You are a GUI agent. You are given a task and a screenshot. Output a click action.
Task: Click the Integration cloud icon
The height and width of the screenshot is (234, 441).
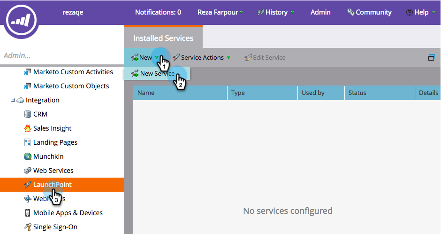pyautogui.click(x=20, y=100)
